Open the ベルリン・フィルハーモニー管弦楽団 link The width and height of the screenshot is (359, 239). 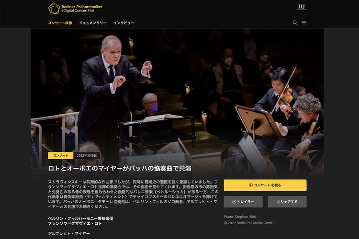click(x=80, y=218)
